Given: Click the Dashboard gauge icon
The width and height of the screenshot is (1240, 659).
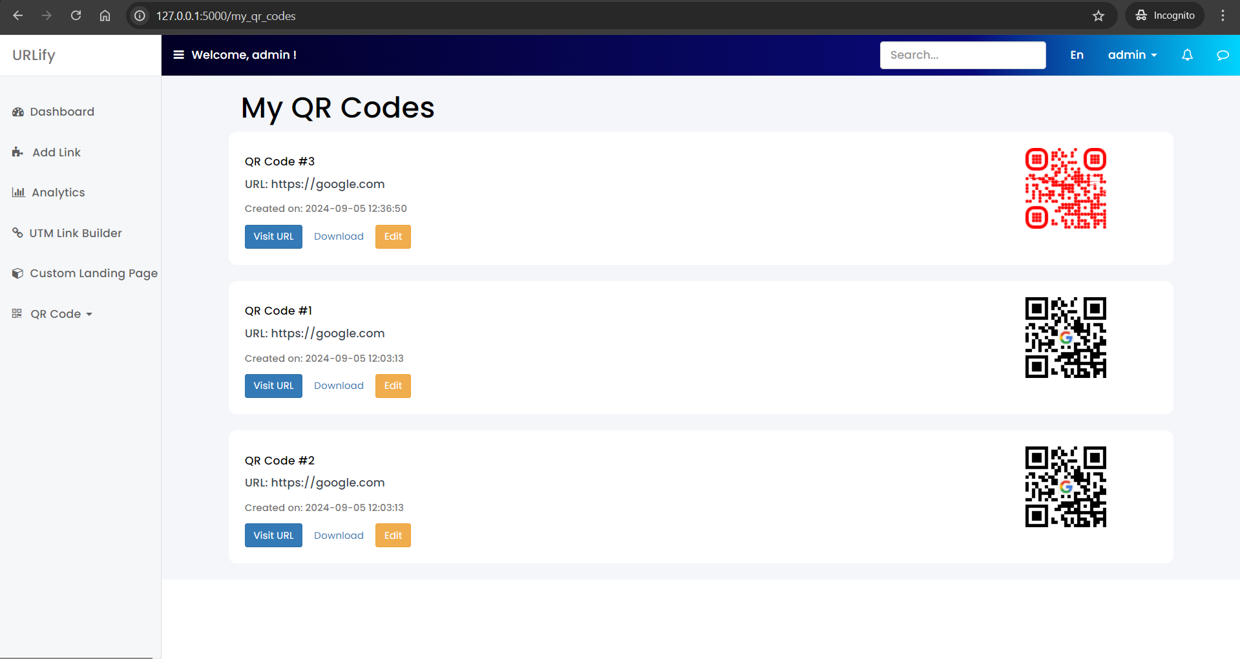Looking at the screenshot, I should 18,112.
